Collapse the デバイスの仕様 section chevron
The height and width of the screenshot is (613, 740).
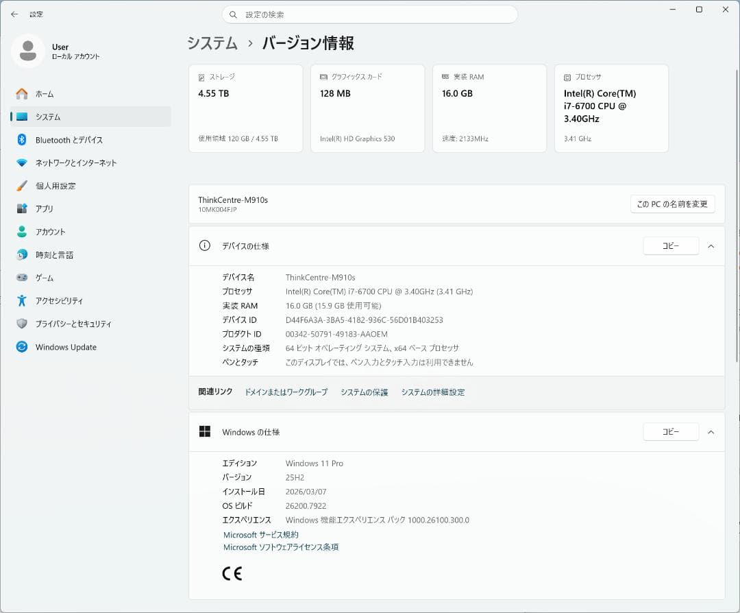pyautogui.click(x=711, y=246)
